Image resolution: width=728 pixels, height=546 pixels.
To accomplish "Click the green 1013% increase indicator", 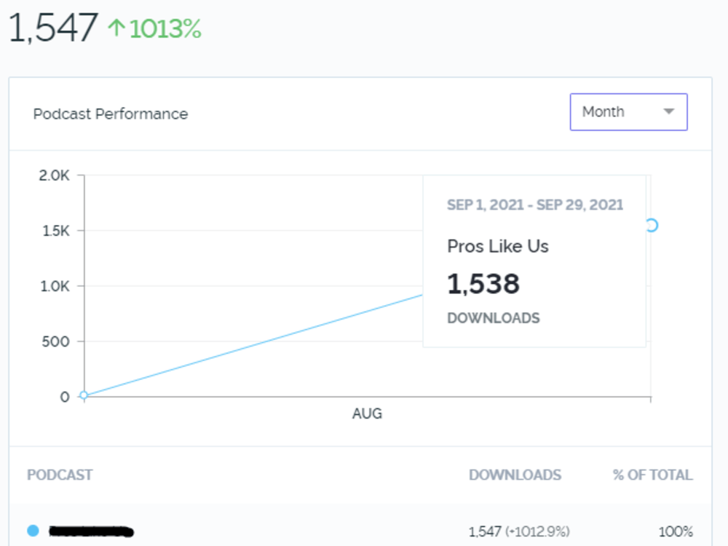I will click(x=165, y=29).
